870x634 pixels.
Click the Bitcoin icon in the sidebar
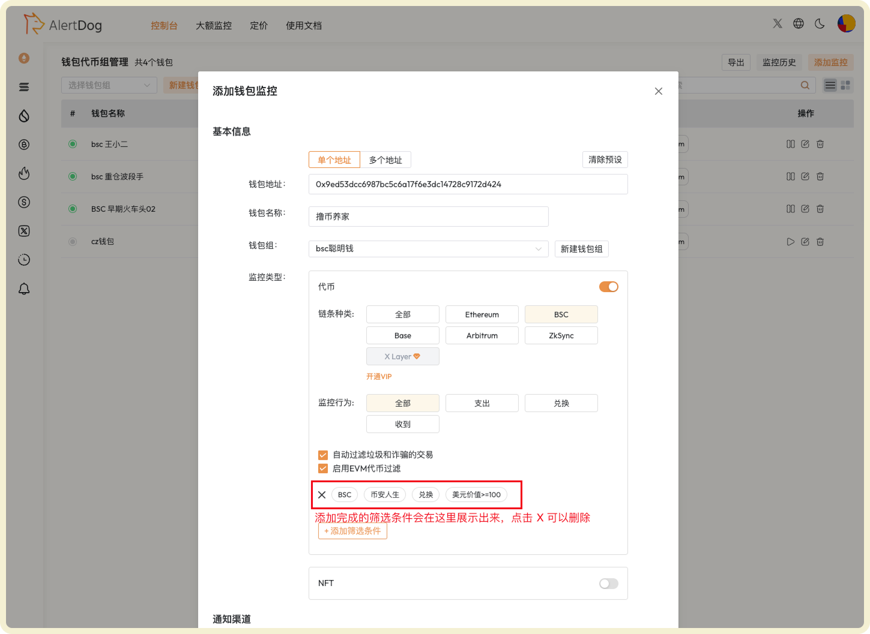click(x=24, y=145)
